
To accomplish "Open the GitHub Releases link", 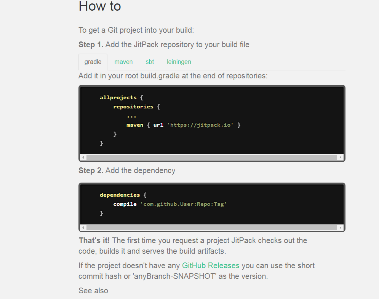I will tap(211, 266).
